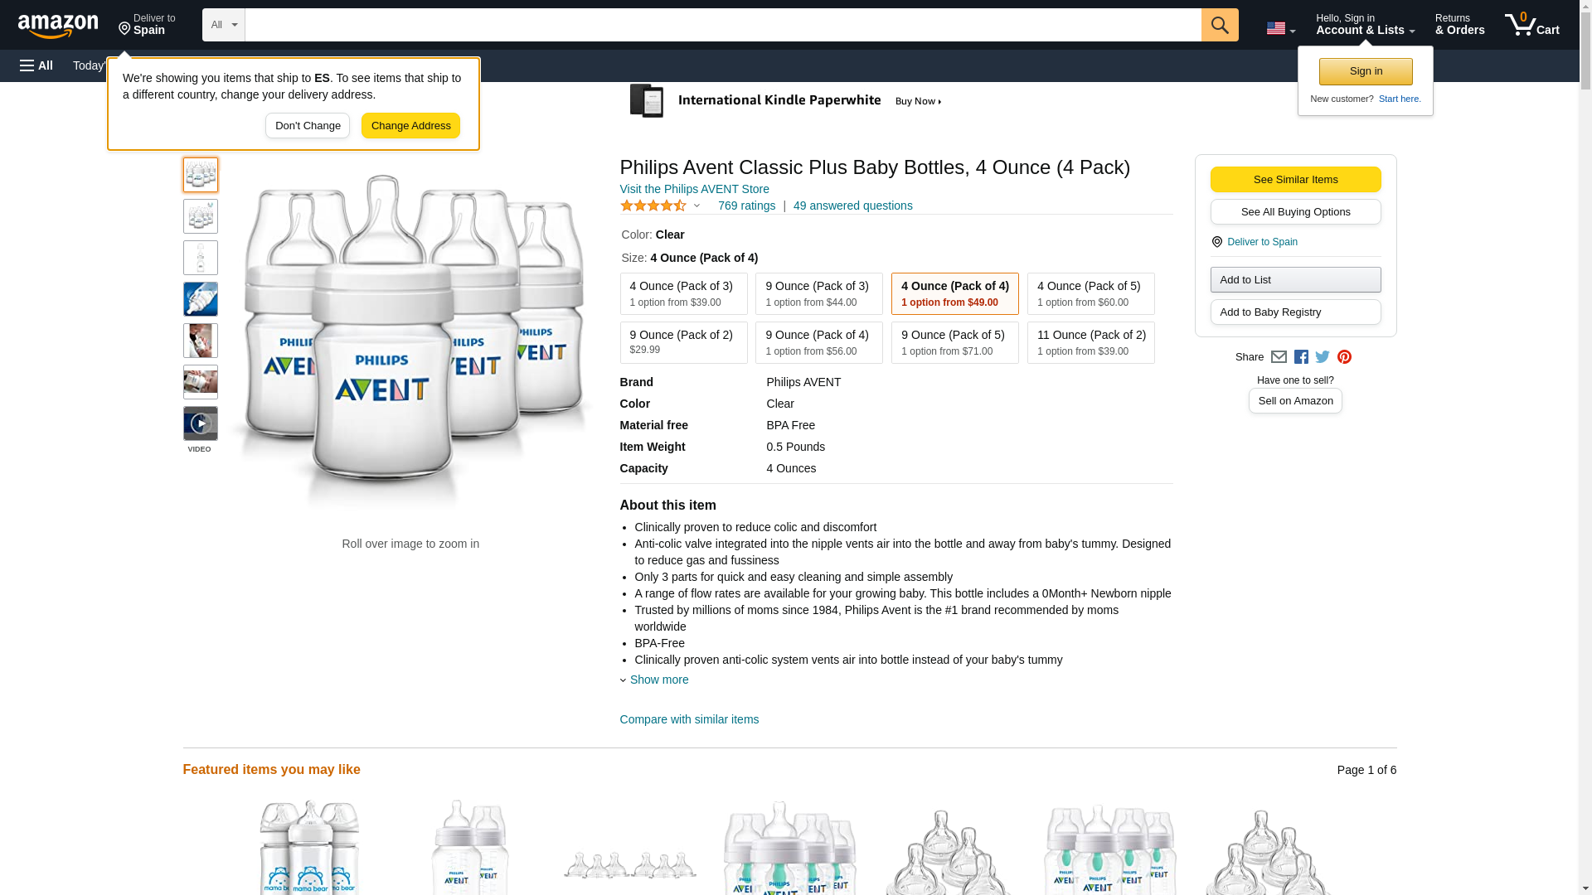This screenshot has width=1592, height=895.
Task: Click into the search text field
Action: coord(721,25)
